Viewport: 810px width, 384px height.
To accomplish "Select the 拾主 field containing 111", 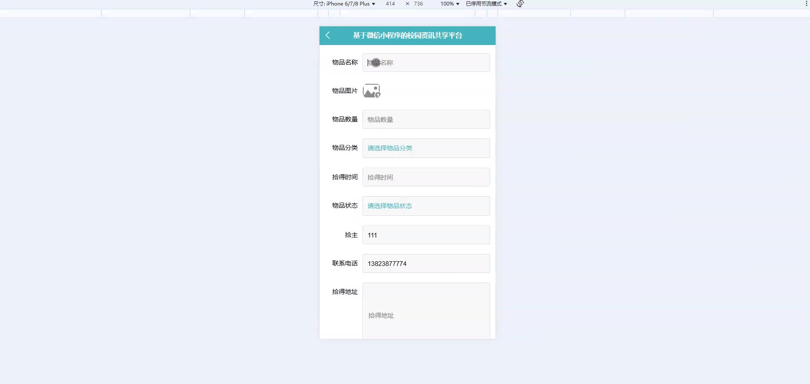I will coord(426,235).
